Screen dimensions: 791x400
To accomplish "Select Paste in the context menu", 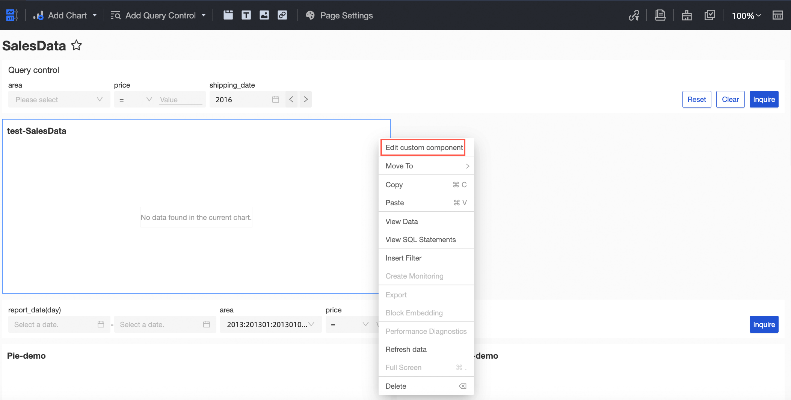I will click(x=426, y=203).
